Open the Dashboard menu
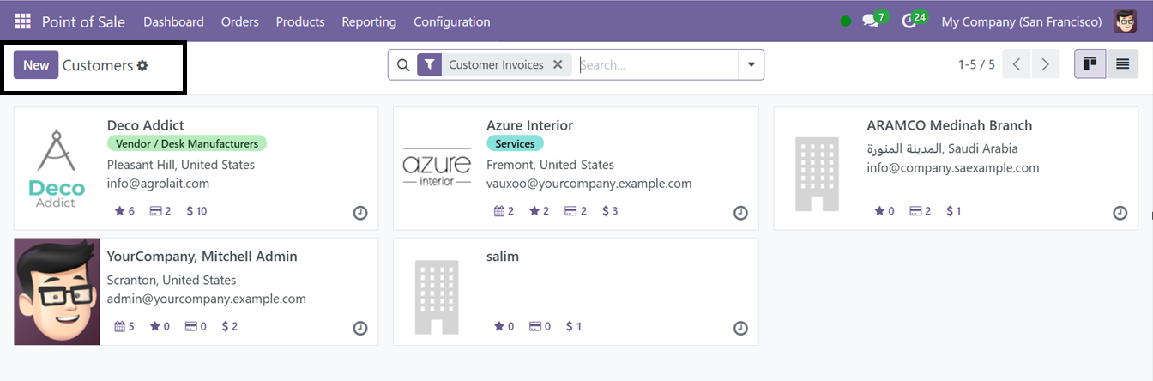 (x=173, y=21)
